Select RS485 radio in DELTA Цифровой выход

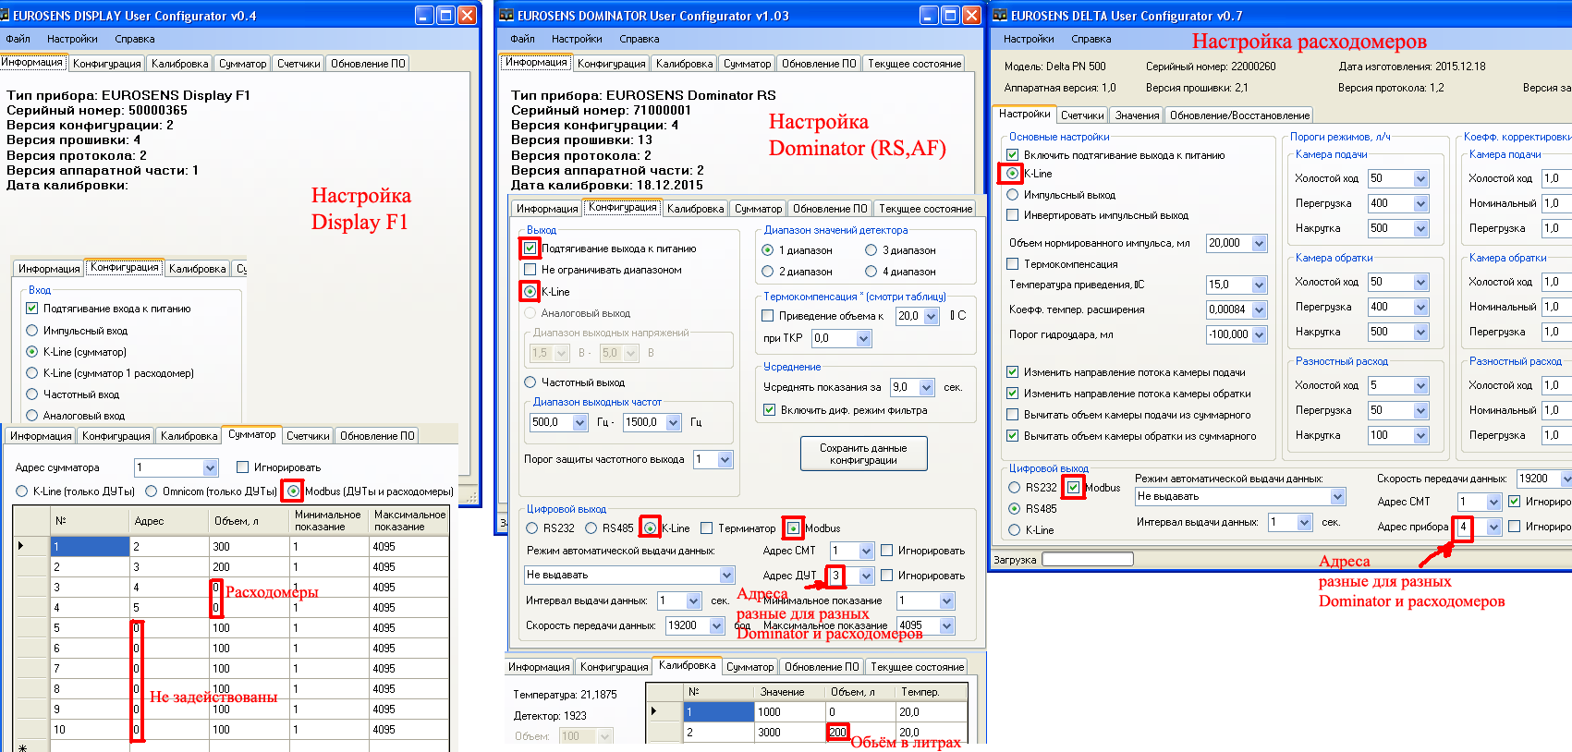pyautogui.click(x=1014, y=508)
